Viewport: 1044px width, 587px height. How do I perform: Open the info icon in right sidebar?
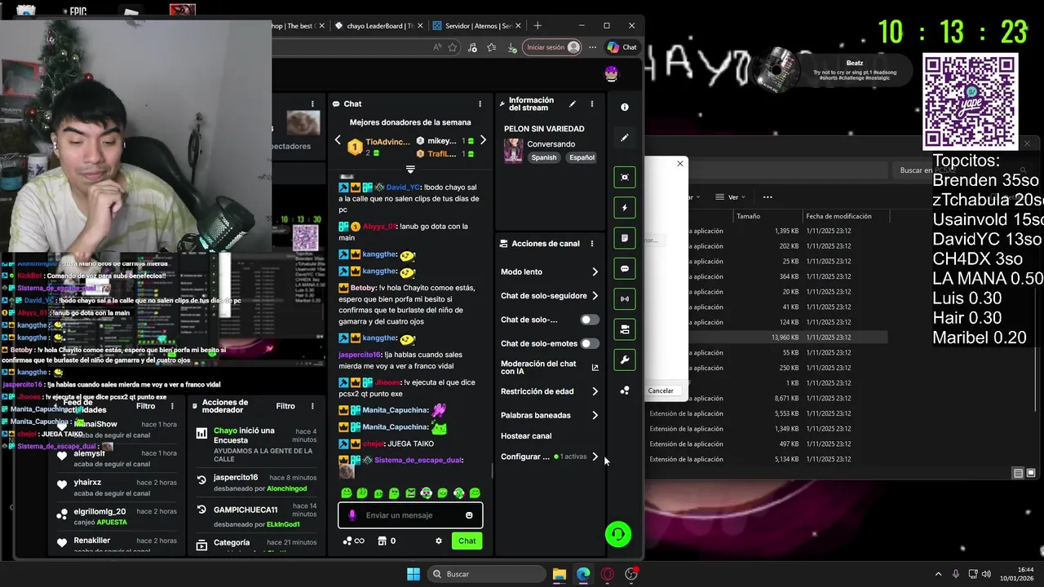pos(625,107)
